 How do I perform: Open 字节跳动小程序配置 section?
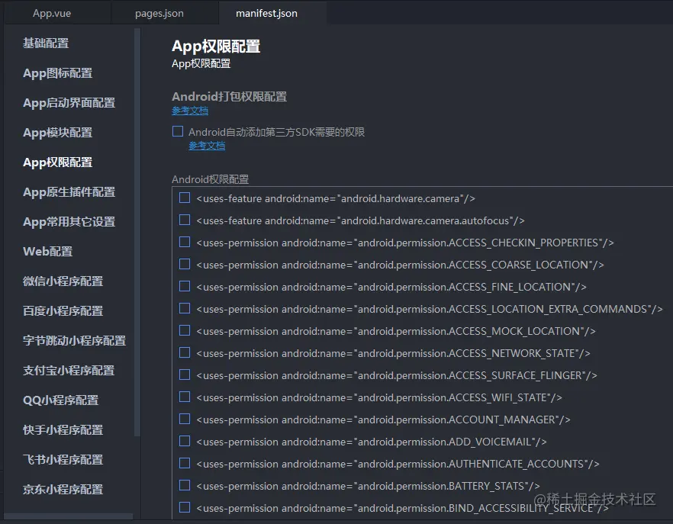coord(74,341)
